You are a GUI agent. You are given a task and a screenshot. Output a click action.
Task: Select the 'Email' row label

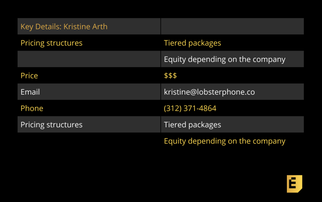30,92
